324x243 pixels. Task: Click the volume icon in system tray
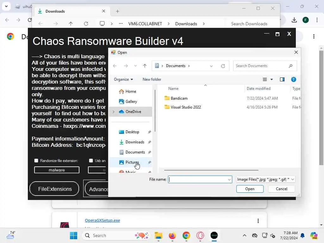point(273,235)
